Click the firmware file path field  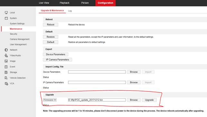[x=97, y=100]
